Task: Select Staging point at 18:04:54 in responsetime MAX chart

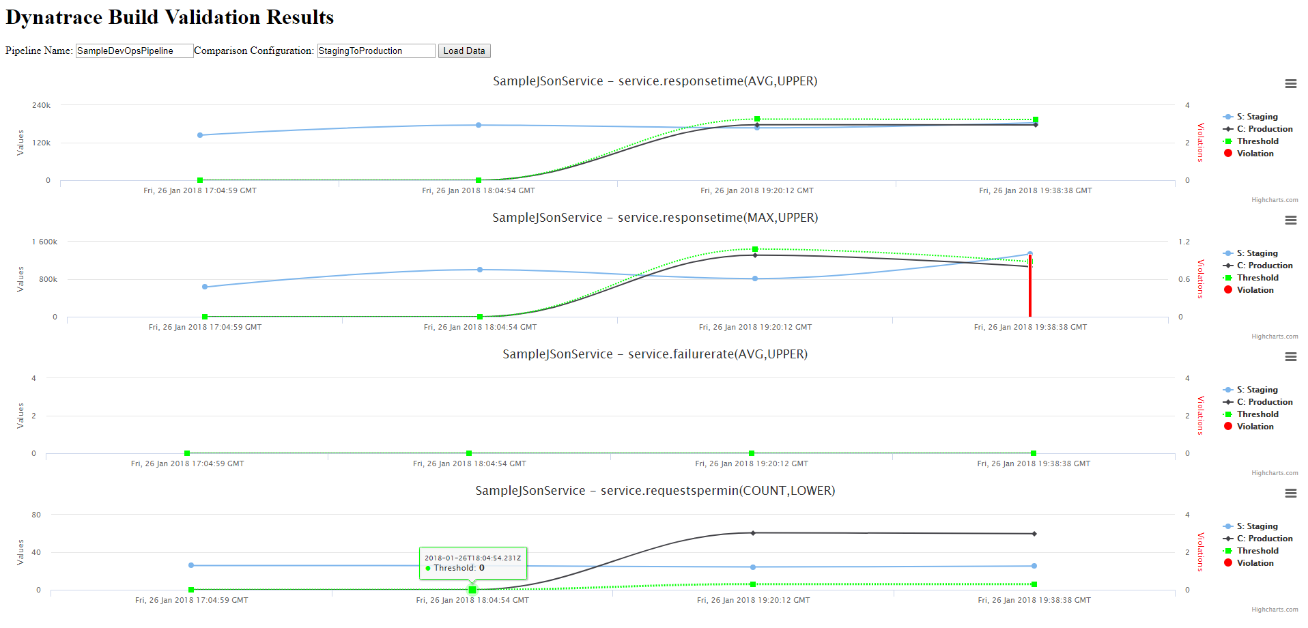Action: click(x=480, y=270)
